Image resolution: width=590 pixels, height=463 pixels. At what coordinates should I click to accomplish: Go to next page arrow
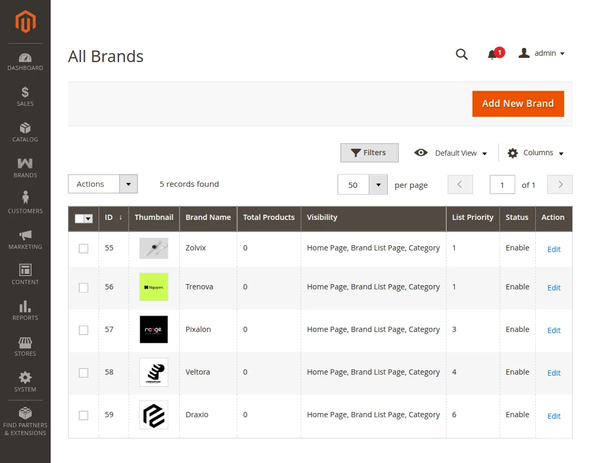[x=560, y=185]
